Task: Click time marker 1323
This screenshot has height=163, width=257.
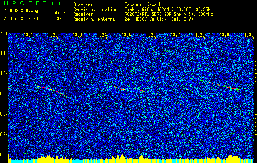Action: [x=77, y=35]
